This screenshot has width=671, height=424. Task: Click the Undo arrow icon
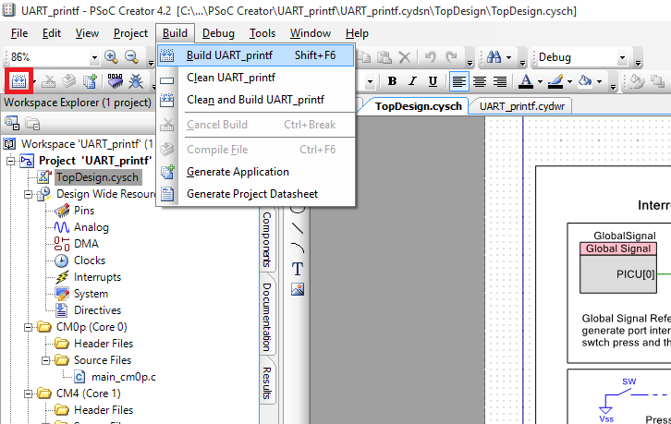click(430, 57)
